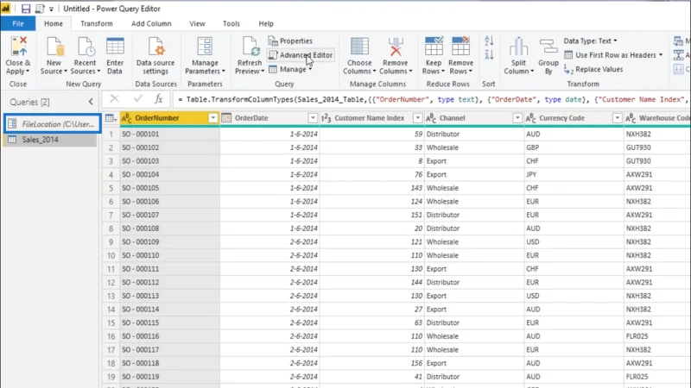Screen dimensions: 691x388
Task: Switch to the Tools tab
Action: point(231,24)
